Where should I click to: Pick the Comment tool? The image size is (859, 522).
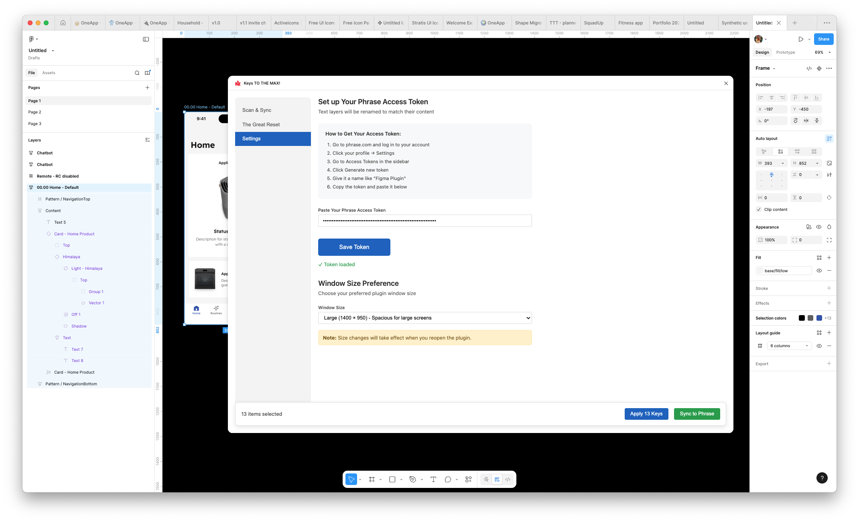tap(448, 480)
